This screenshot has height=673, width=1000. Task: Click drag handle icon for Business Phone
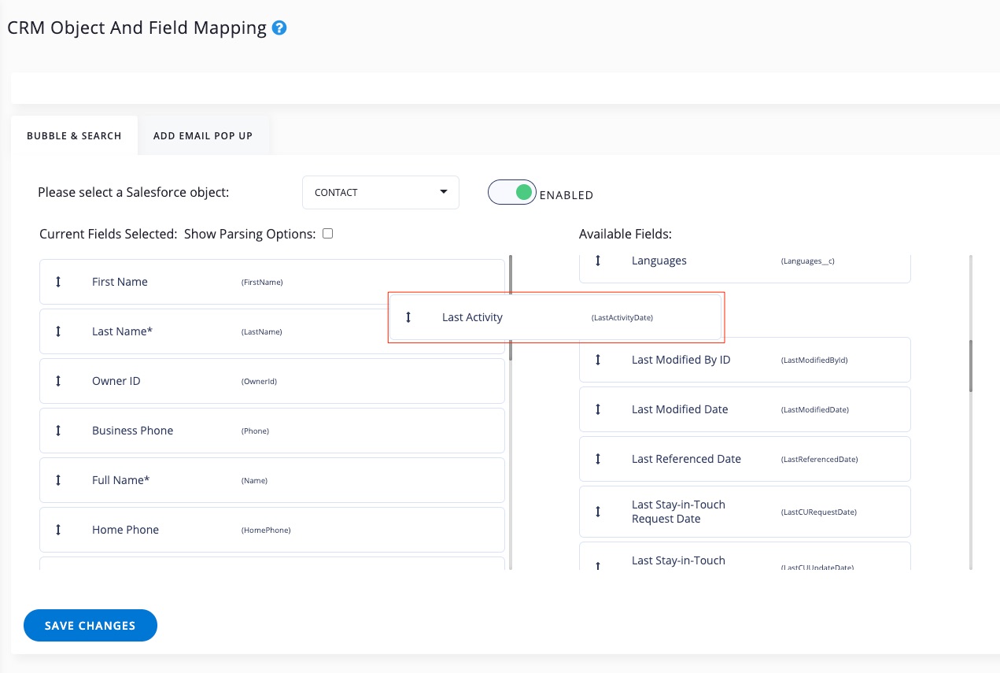click(58, 431)
